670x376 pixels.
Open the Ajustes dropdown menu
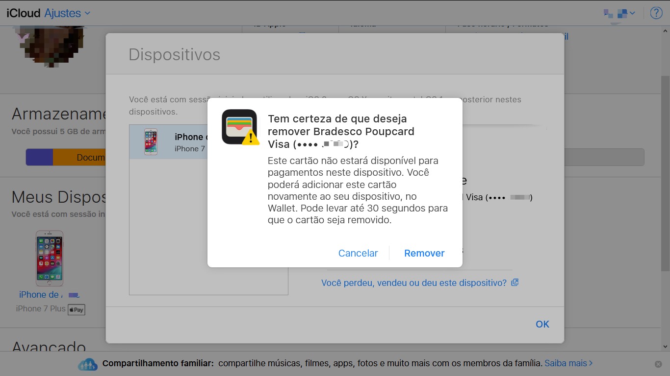[x=68, y=13]
